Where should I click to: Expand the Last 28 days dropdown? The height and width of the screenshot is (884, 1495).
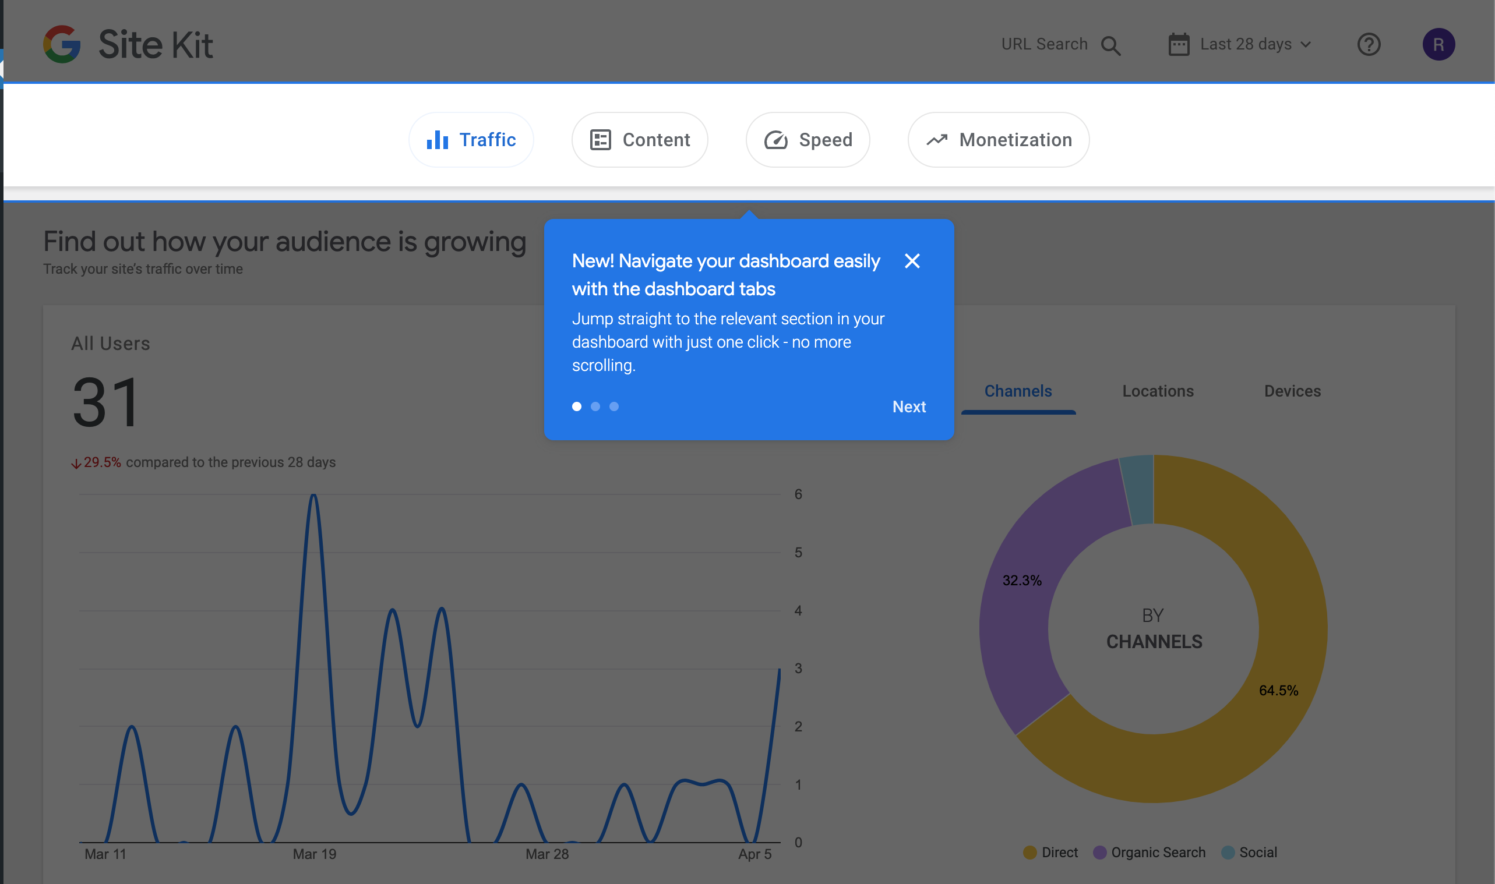[x=1245, y=45]
